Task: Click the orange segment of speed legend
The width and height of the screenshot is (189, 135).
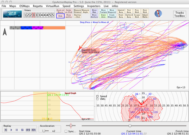Action: click(54, 28)
